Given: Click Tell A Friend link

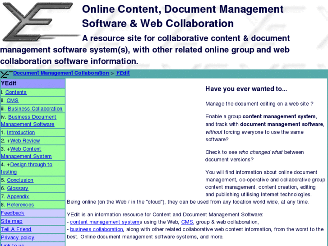Looking at the screenshot, I should pyautogui.click(x=16, y=229).
